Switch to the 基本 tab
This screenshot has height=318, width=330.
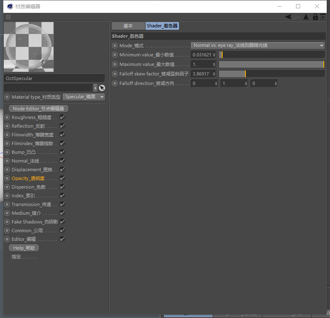(128, 26)
